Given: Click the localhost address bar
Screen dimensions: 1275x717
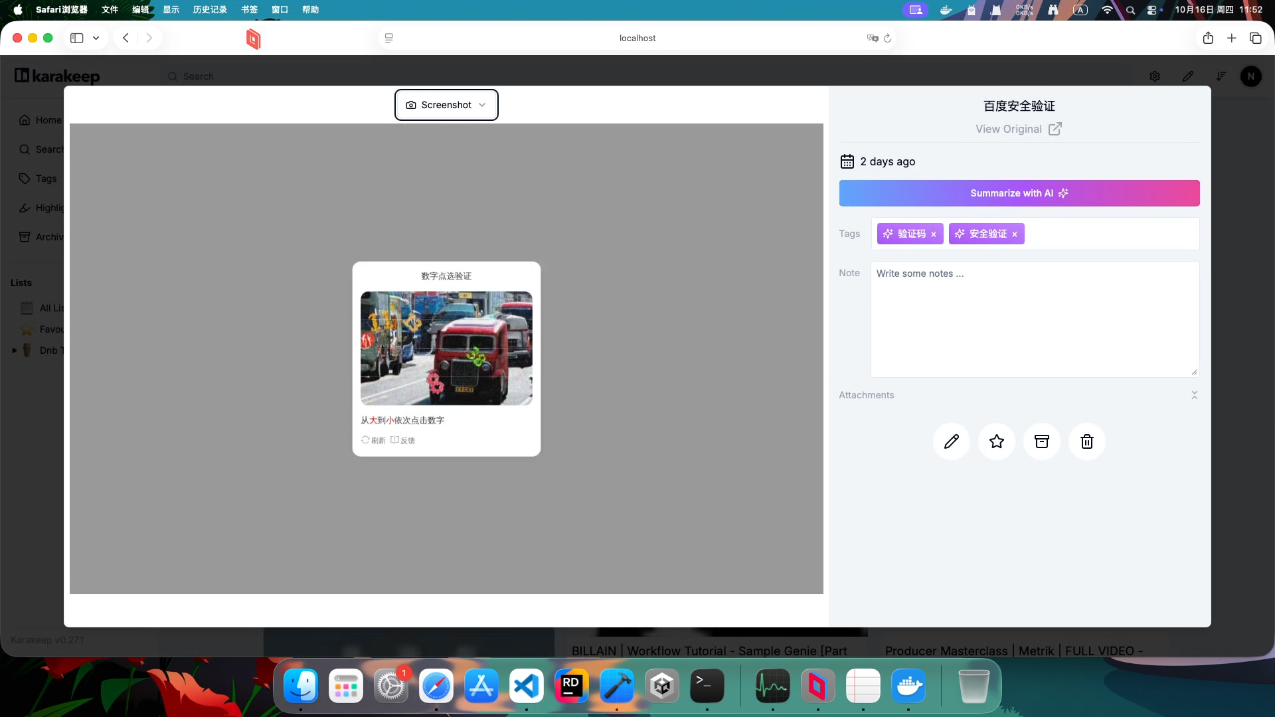Looking at the screenshot, I should coord(637,38).
